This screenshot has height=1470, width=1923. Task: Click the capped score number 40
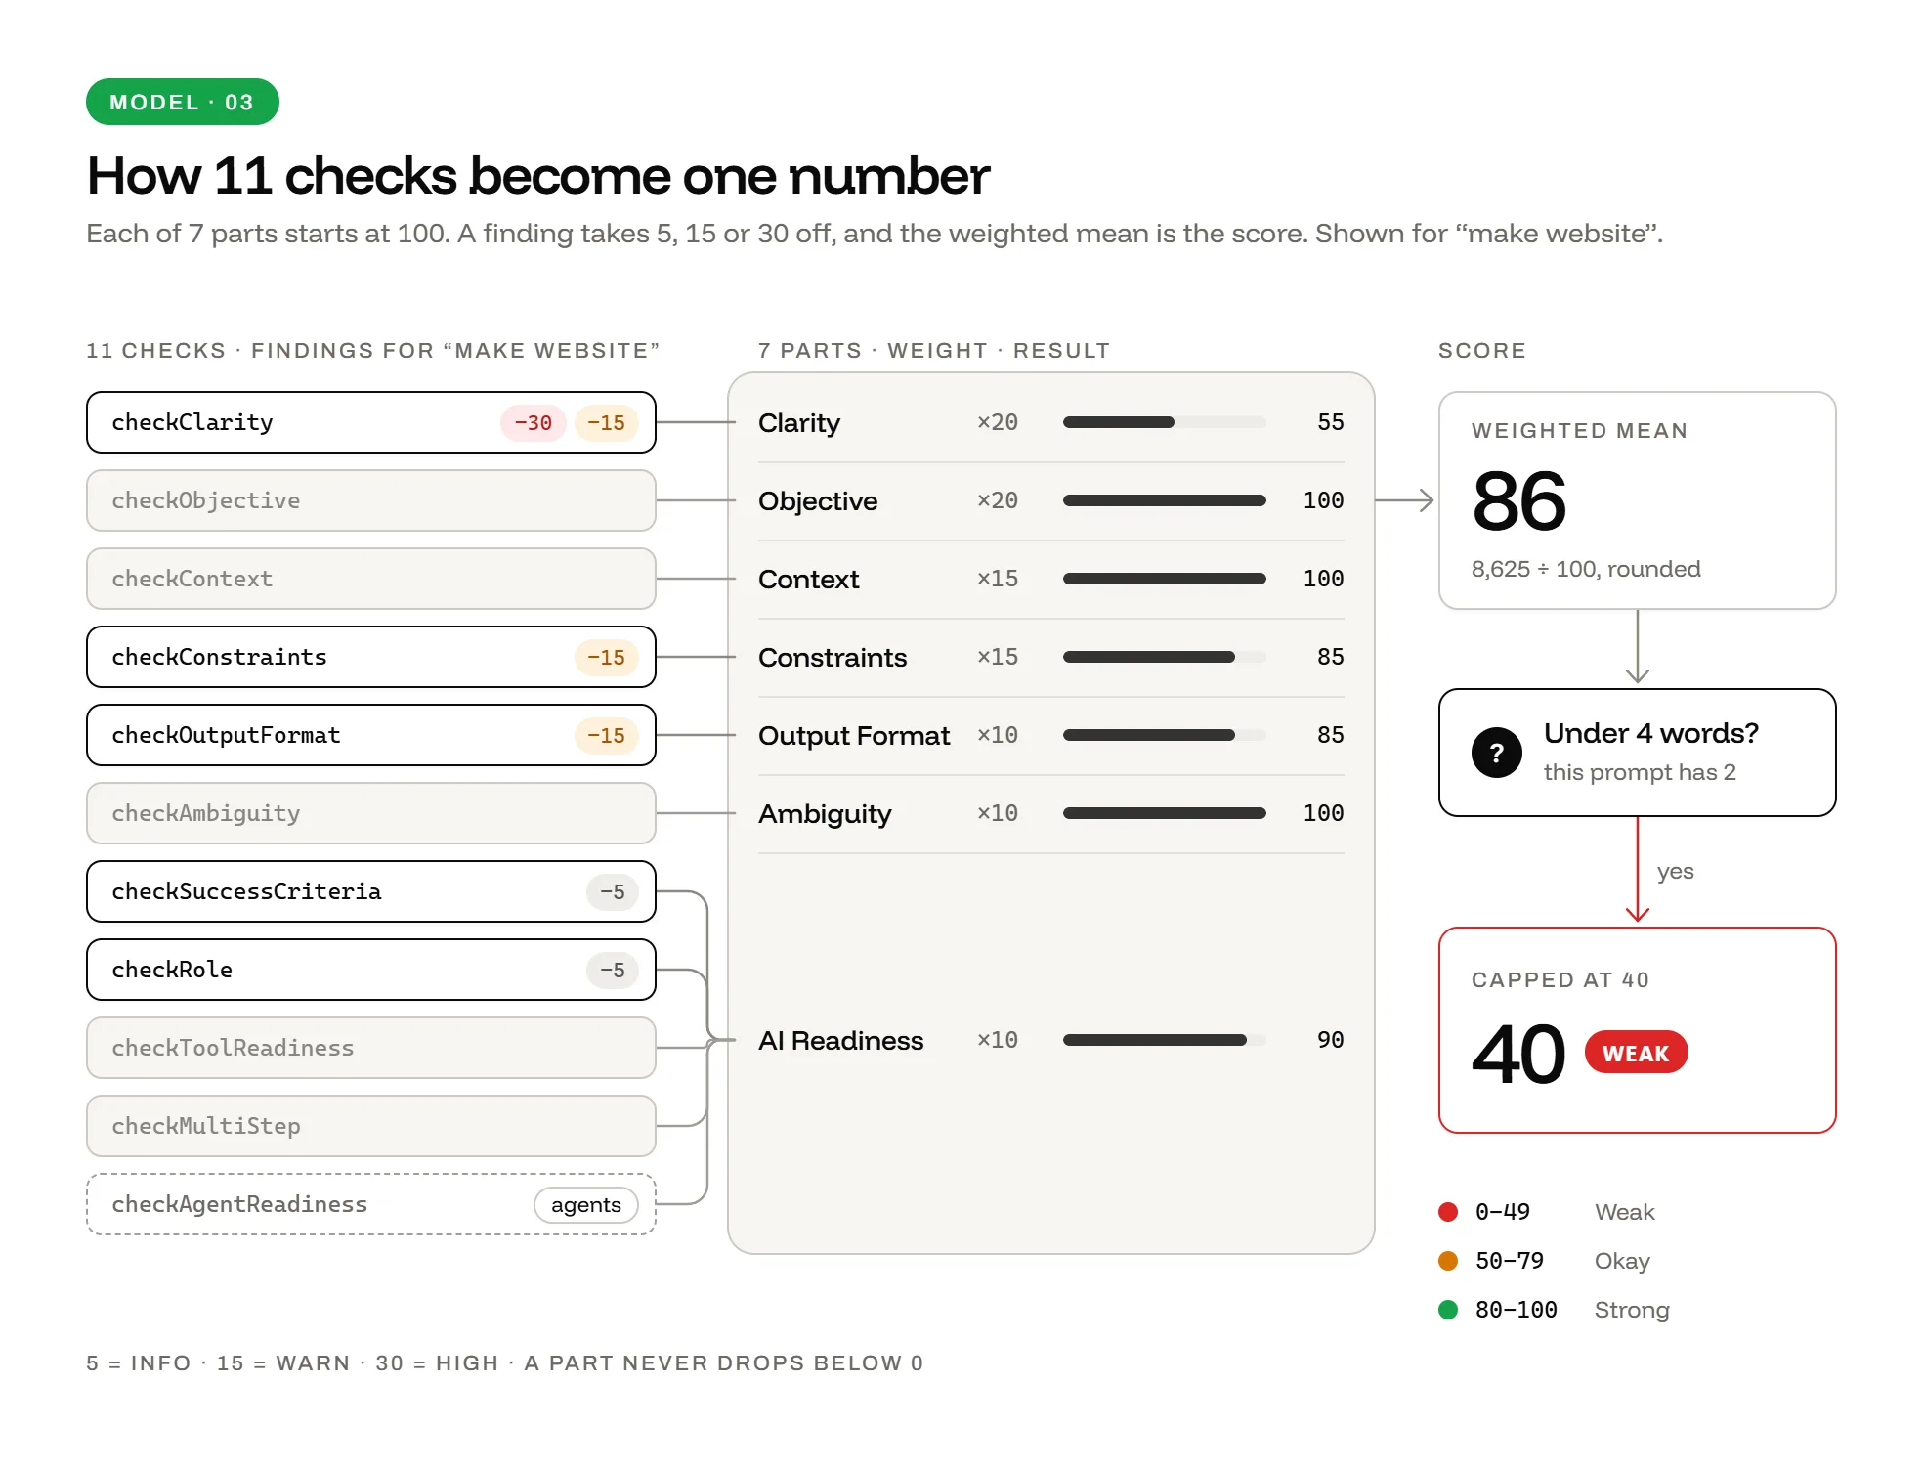point(1518,1055)
